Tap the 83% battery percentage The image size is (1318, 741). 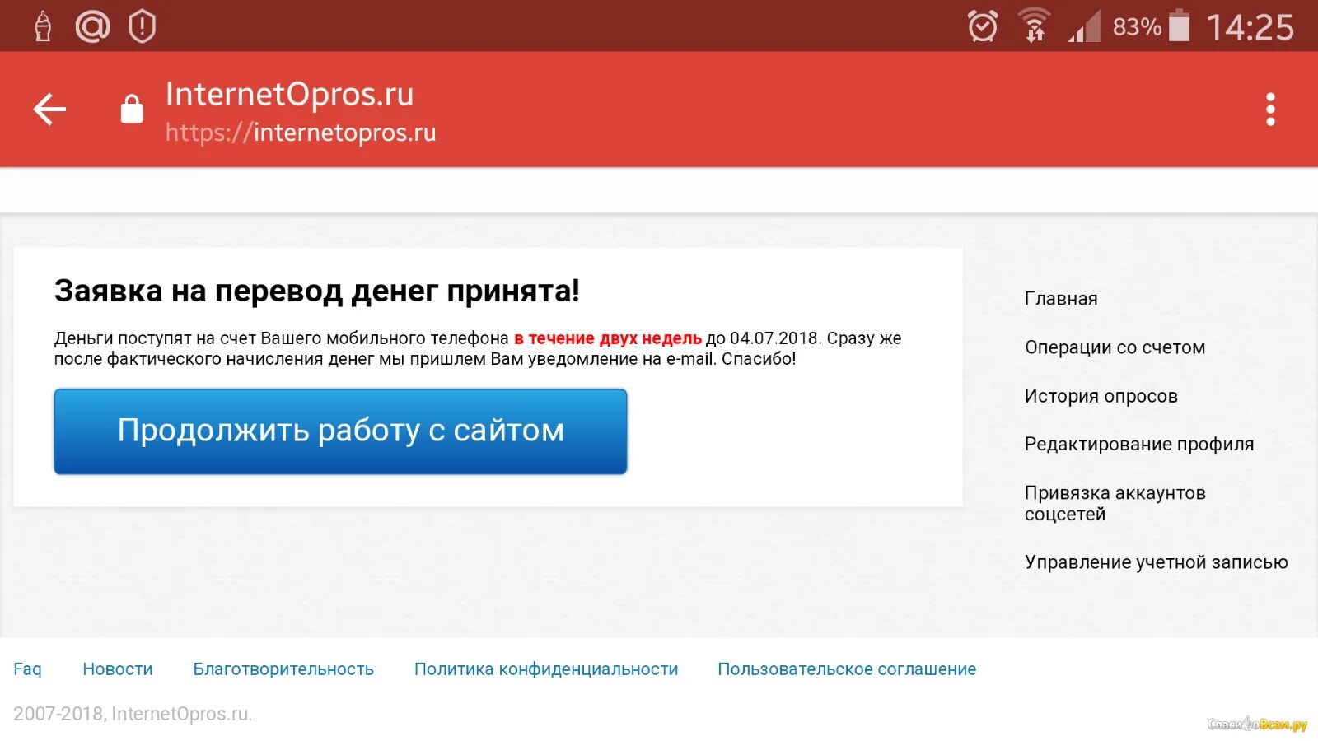click(1137, 27)
